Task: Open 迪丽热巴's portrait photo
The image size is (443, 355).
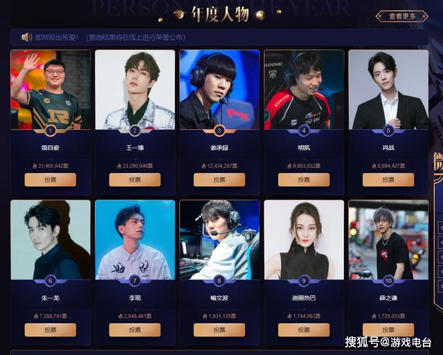Action: point(304,240)
